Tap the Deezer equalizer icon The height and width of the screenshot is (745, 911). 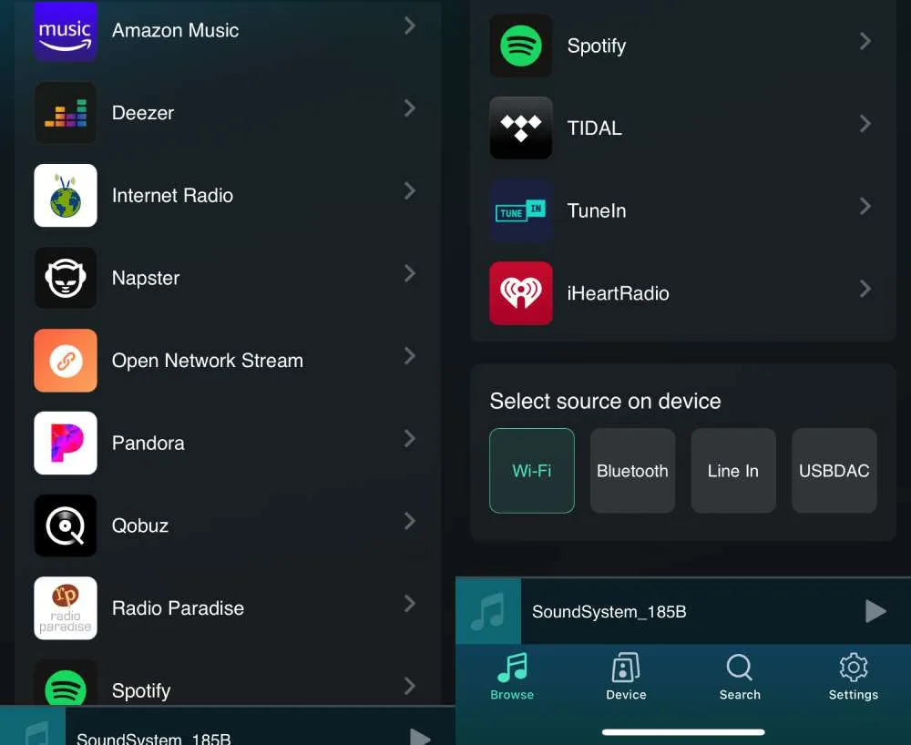65,113
